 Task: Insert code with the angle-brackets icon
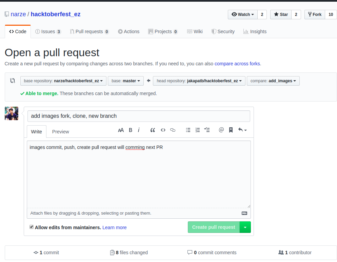[163, 130]
